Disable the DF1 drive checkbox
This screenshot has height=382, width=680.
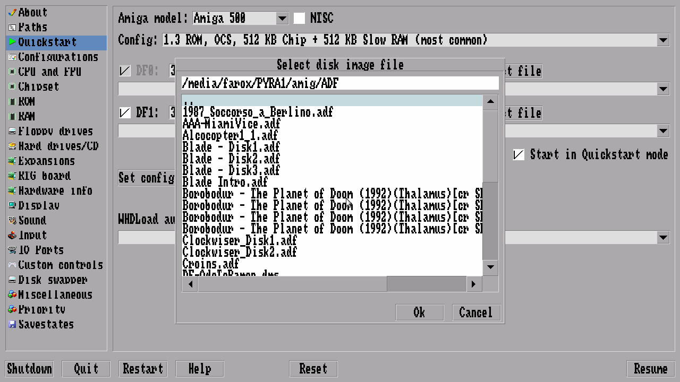[125, 112]
